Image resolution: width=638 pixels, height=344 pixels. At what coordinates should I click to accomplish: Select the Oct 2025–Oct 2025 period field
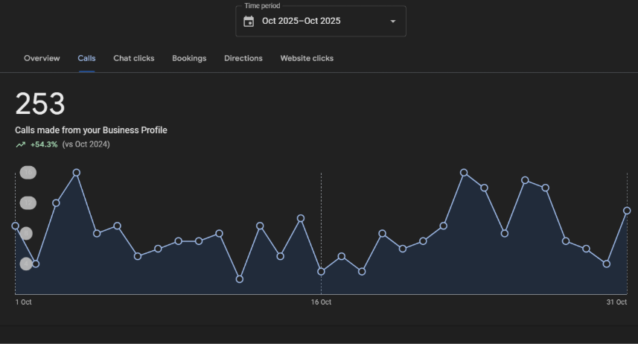pyautogui.click(x=321, y=21)
